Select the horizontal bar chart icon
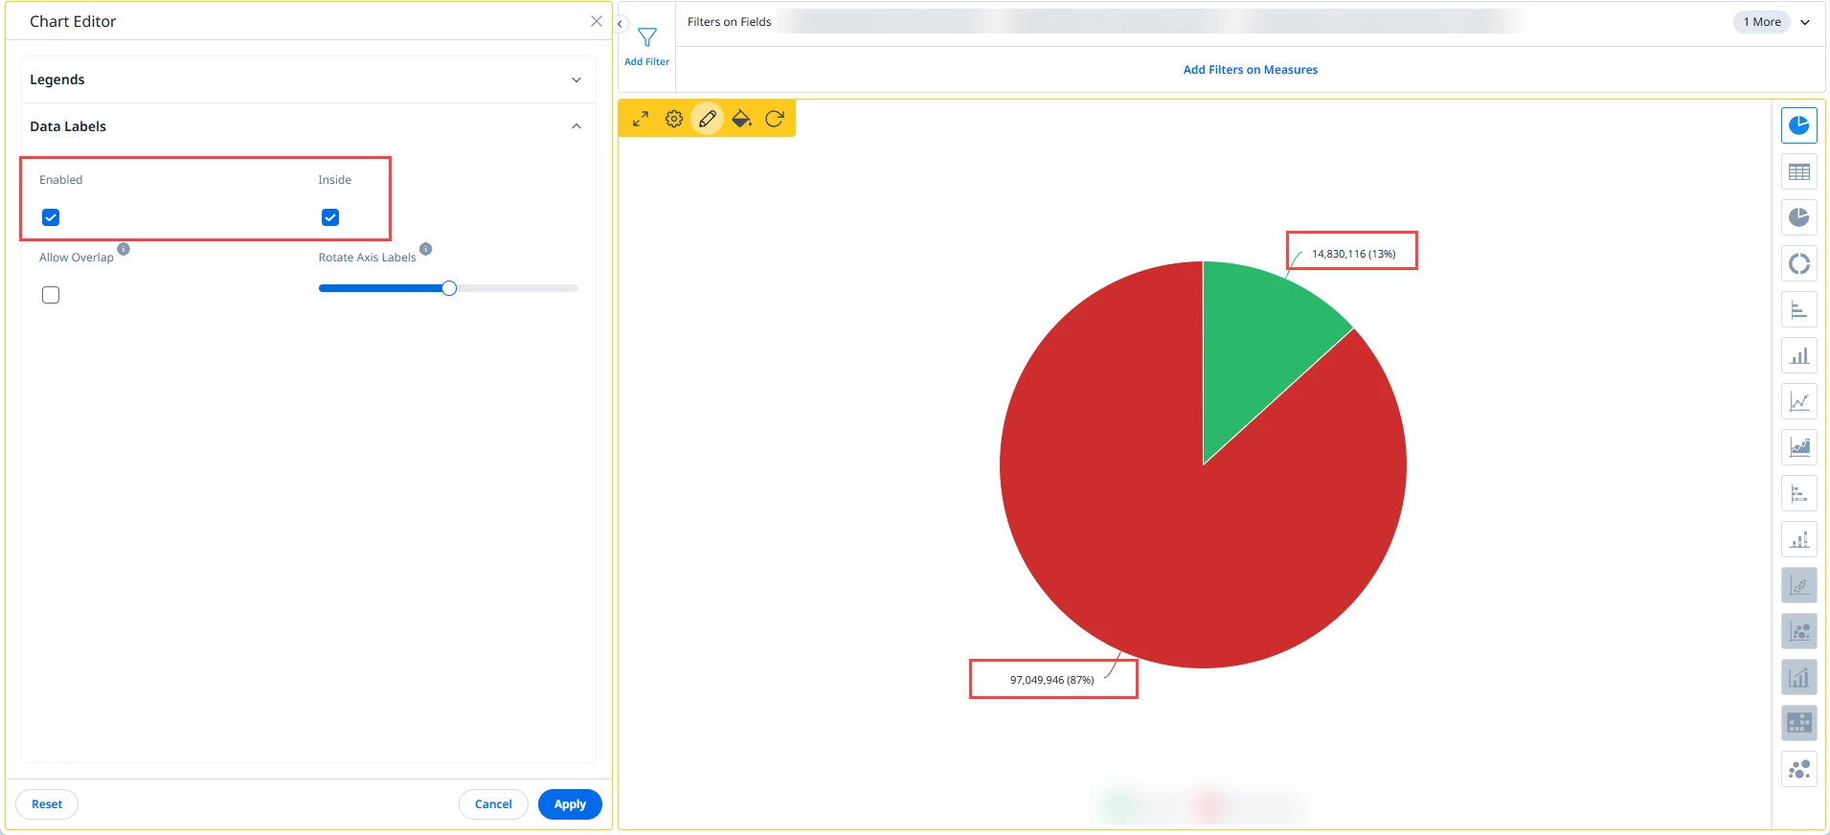The height and width of the screenshot is (835, 1830). tap(1799, 309)
